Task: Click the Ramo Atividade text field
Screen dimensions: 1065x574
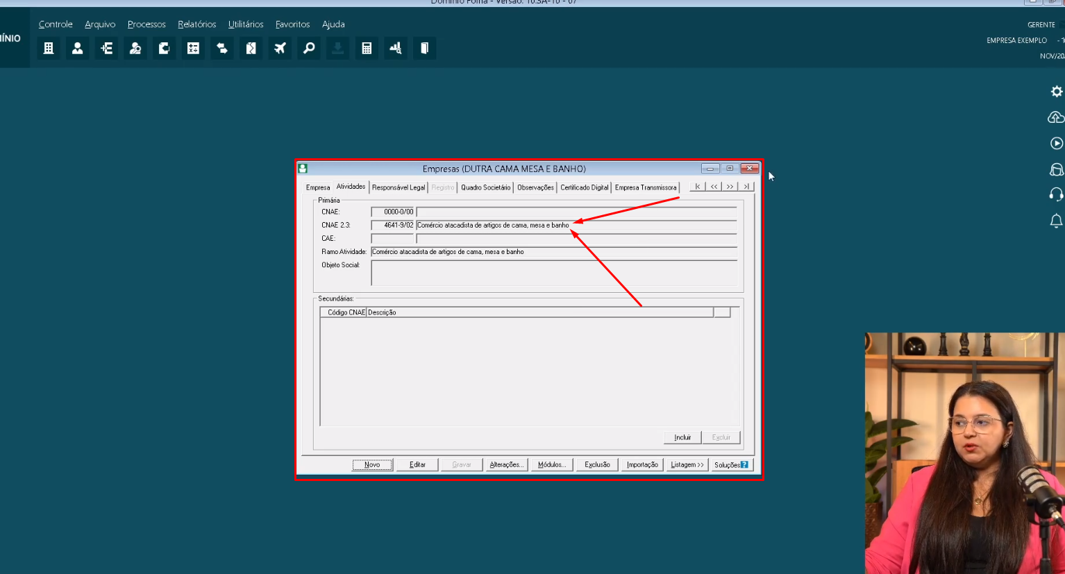Action: [554, 252]
